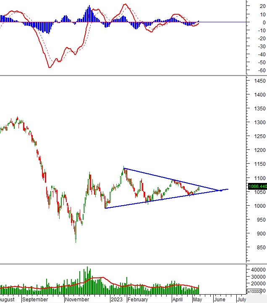Click the 20 value on MACD axis
The width and height of the screenshot is (267, 303).
click(262, 6)
